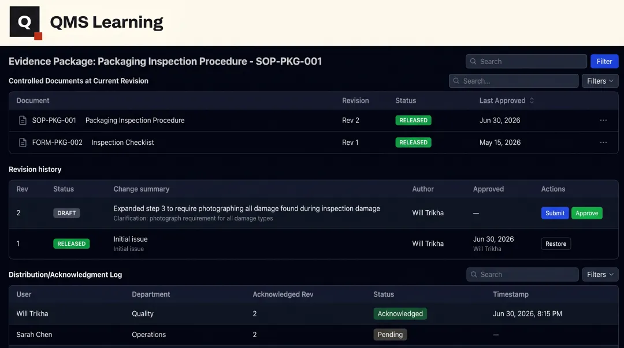This screenshot has height=348, width=624.
Task: Open the more options menu for FORM-PKG-002
Action: tap(603, 143)
